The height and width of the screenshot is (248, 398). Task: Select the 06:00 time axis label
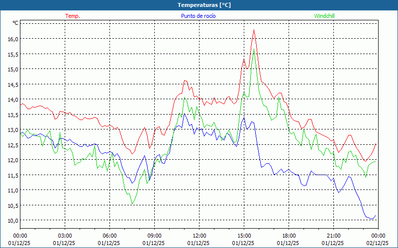tap(109, 236)
